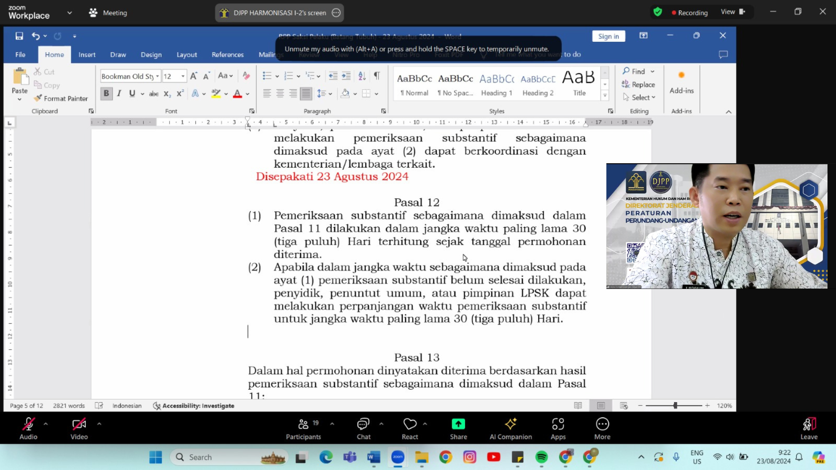The image size is (836, 470).
Task: Click Replace in Editing group
Action: [638, 84]
